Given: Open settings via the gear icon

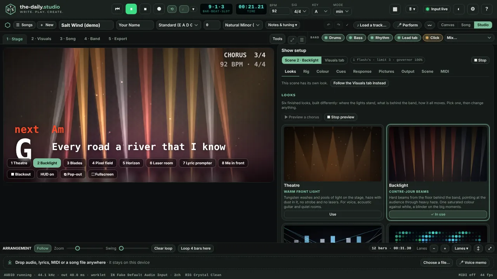Looking at the screenshot, I should [473, 9].
